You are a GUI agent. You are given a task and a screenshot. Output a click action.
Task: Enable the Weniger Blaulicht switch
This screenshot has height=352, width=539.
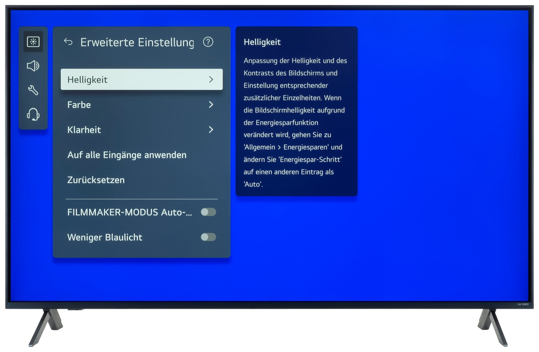click(x=208, y=237)
